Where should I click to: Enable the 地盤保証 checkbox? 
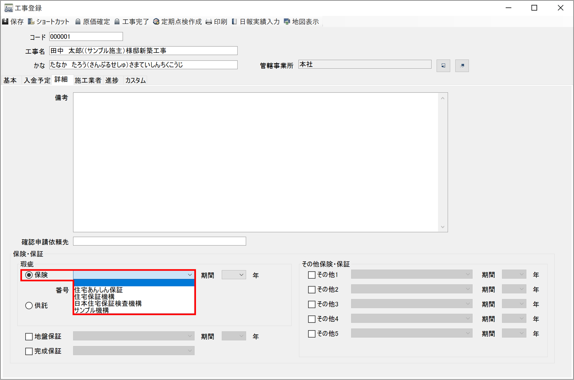29,337
